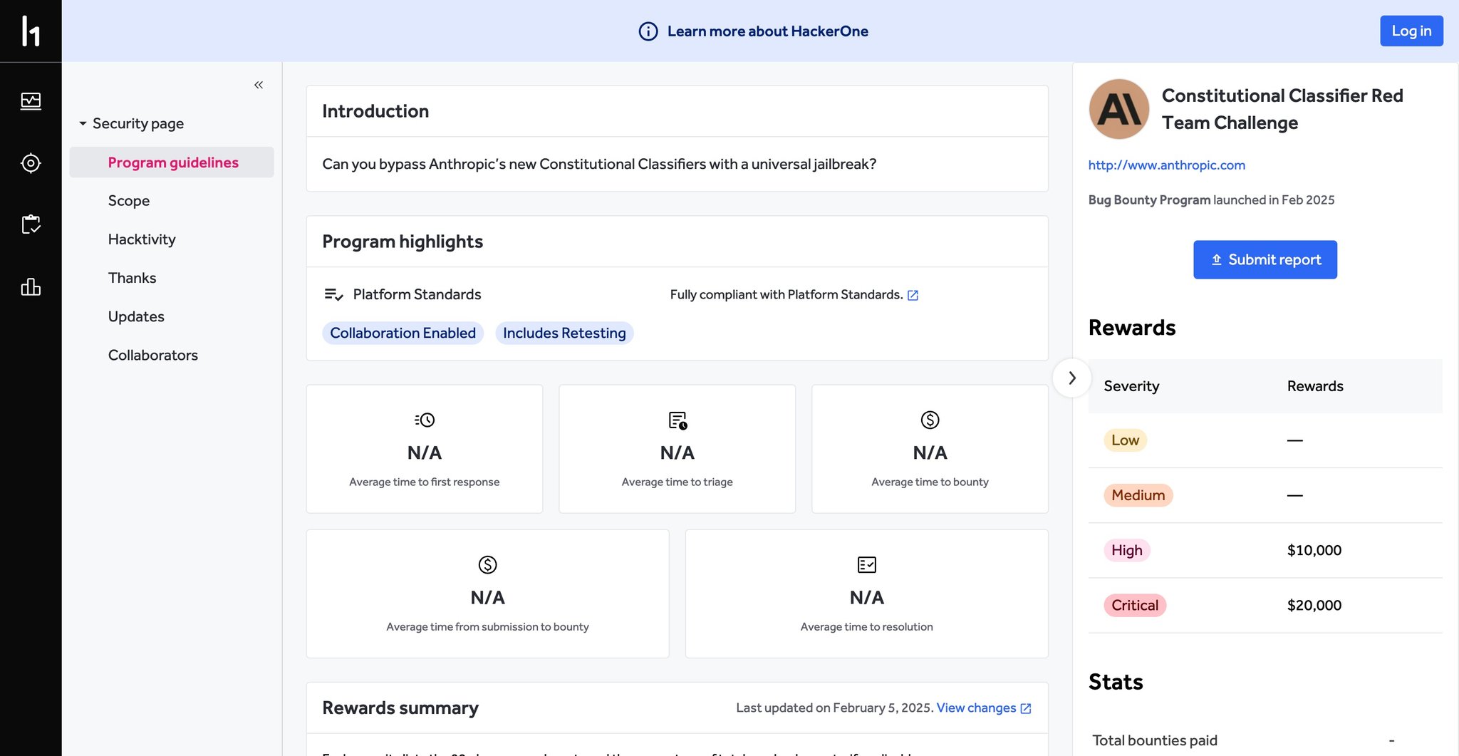Screen dimensions: 1459x756
Task: Open Platform Standards external link icon
Action: [x=913, y=295]
